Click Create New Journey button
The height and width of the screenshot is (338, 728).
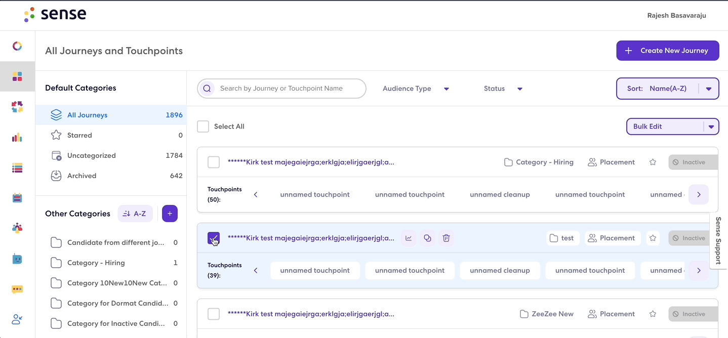click(x=667, y=51)
